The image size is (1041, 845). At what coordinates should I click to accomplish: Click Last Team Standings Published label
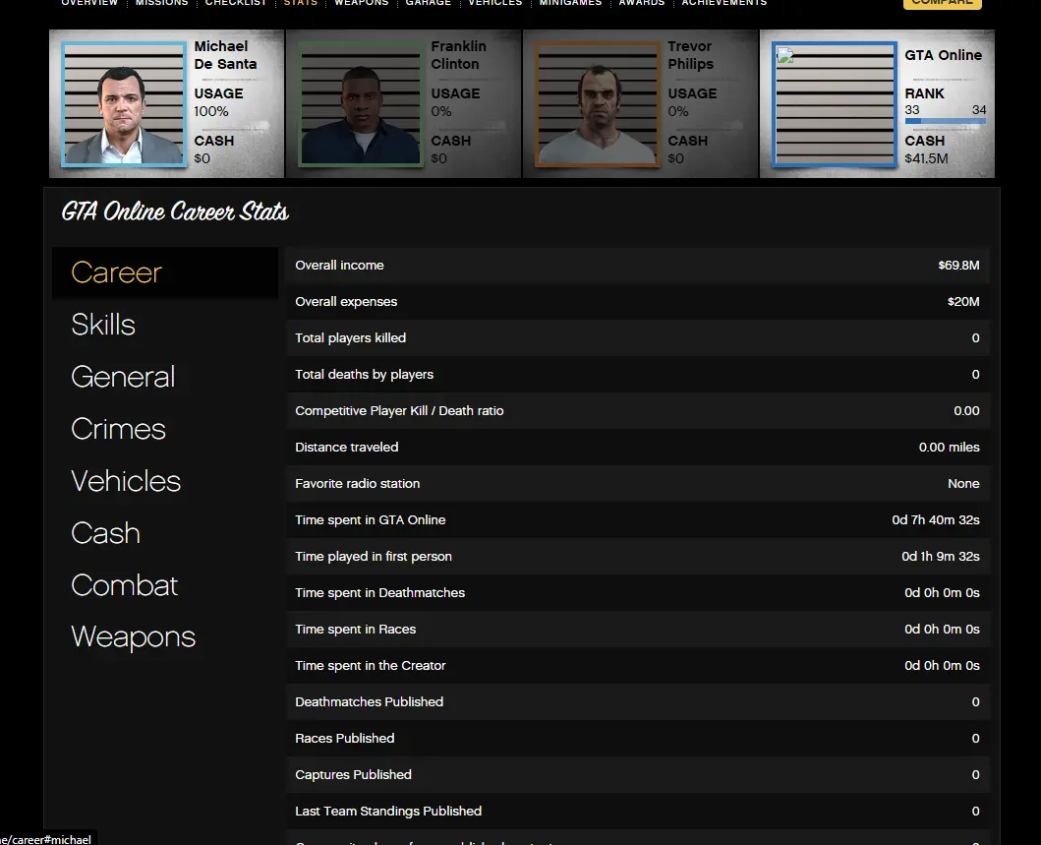(388, 812)
